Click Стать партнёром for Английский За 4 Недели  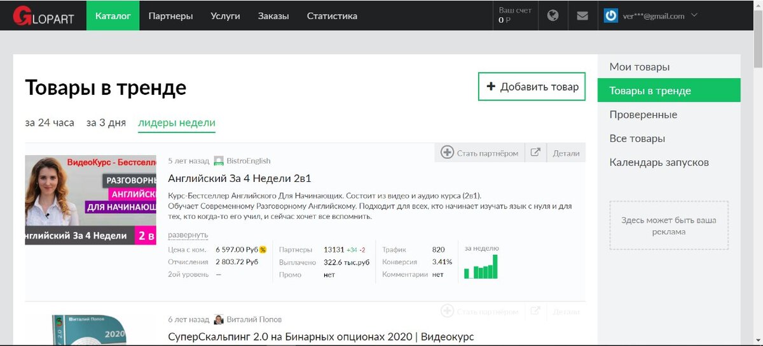coord(480,153)
